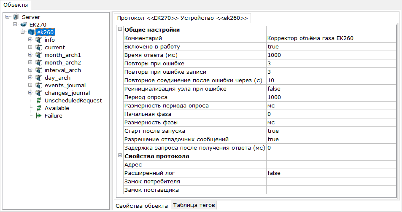Viewport: 402px width, 212px height.
Task: Click the EK270 protocol icon
Action: (x=24, y=24)
